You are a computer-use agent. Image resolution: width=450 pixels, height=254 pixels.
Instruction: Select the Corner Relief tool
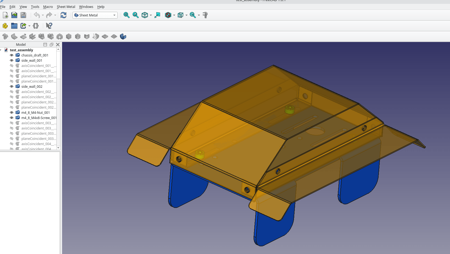60,36
